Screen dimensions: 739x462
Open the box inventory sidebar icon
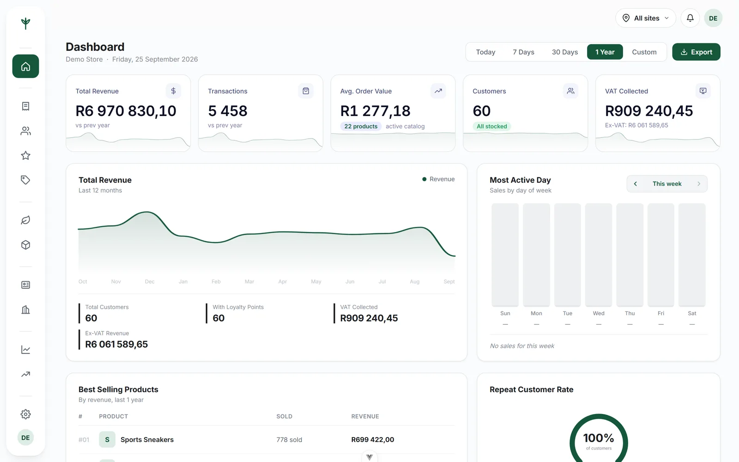tap(25, 245)
